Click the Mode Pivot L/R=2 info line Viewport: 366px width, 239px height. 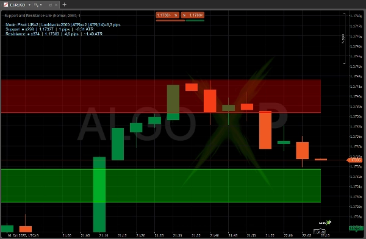point(63,25)
